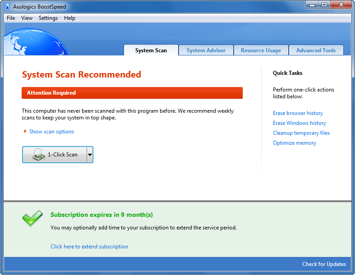Click the Auslogics BoostSpeed title bar icon
The width and height of the screenshot is (355, 275).
(x=7, y=6)
